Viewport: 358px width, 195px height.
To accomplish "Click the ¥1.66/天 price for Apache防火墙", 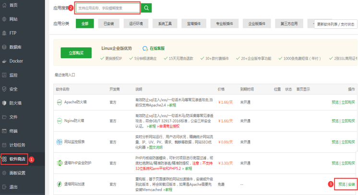I will coord(226,102).
